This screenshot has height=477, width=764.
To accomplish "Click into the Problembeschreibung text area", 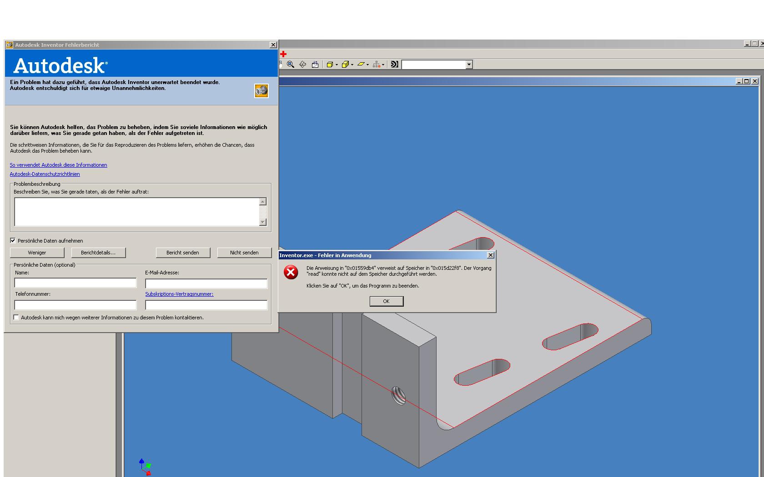I will tap(137, 212).
